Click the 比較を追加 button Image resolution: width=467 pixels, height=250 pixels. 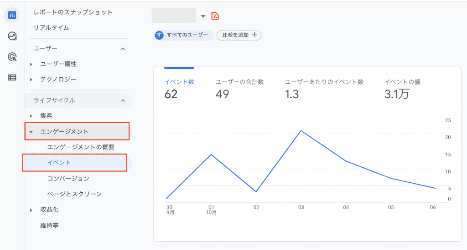click(239, 35)
